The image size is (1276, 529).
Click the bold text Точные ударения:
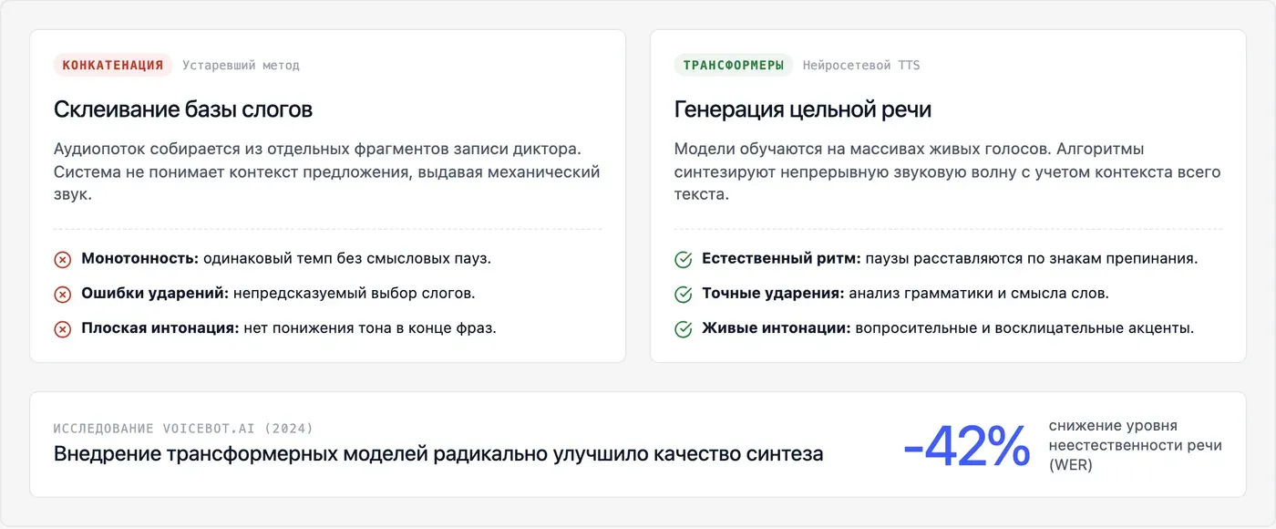[773, 293]
